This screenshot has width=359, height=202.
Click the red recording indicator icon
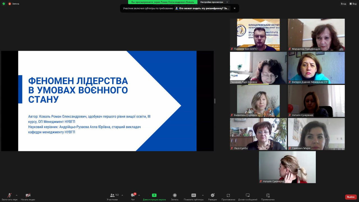(x=10, y=4)
